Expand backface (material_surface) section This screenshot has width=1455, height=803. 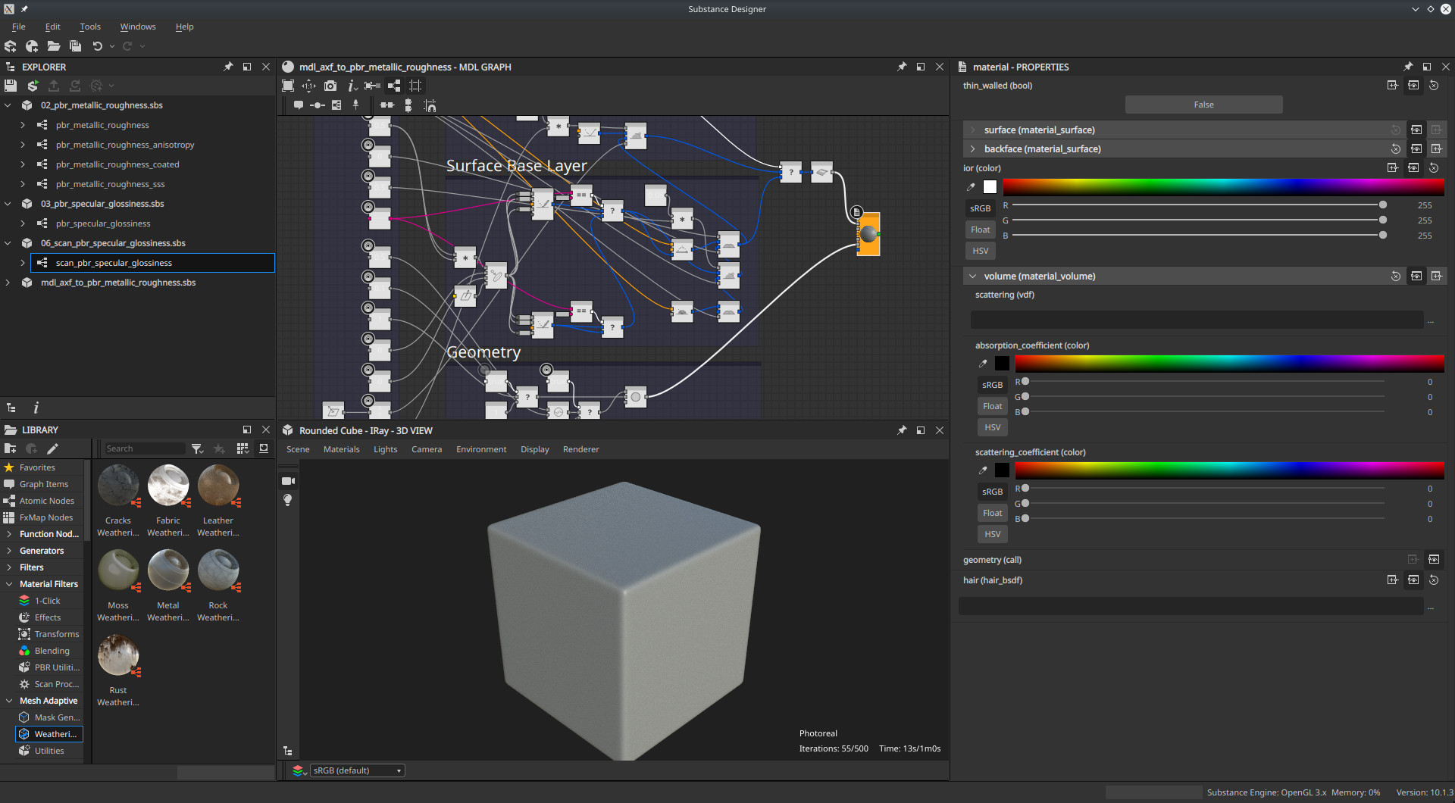pos(973,149)
